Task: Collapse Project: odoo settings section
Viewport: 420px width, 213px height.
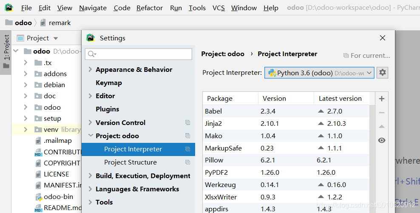Action: point(90,136)
